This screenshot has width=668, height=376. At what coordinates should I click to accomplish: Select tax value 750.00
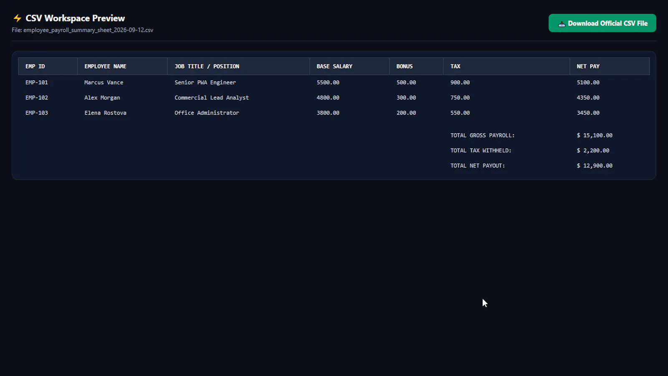pyautogui.click(x=460, y=98)
